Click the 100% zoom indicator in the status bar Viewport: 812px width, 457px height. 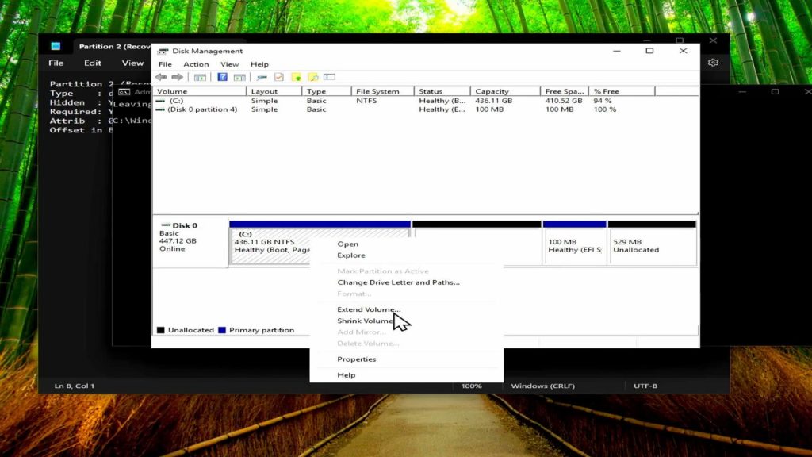[x=471, y=385]
